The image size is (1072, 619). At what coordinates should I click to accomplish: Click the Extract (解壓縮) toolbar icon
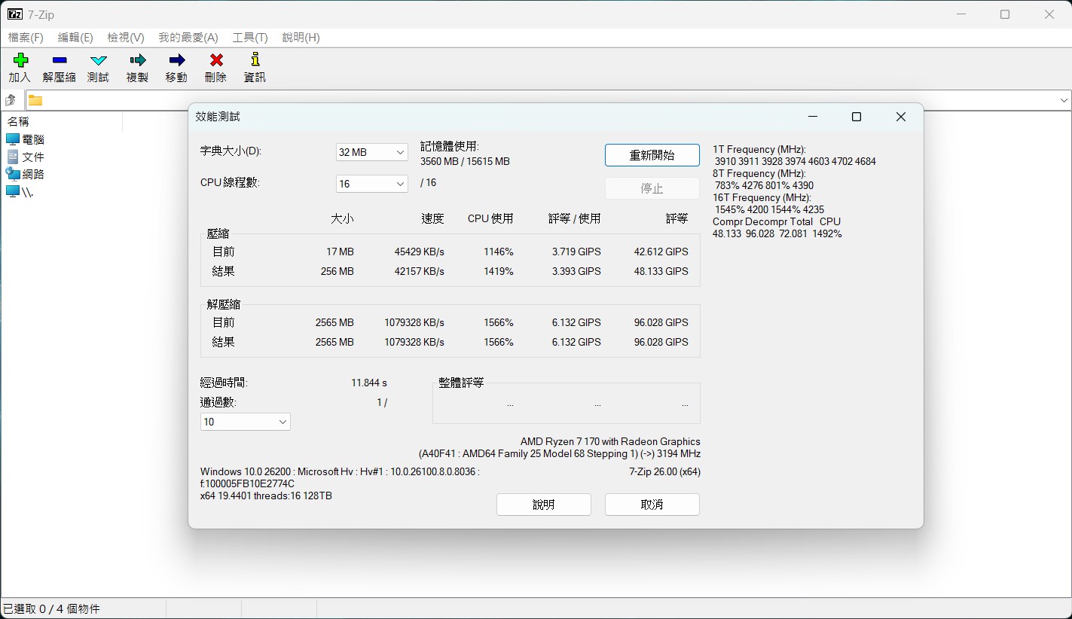(60, 61)
